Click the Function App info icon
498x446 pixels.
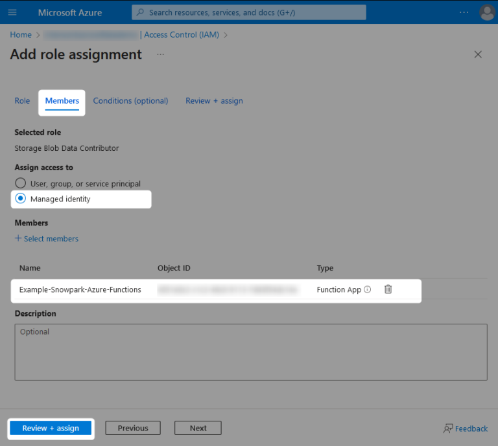click(x=368, y=289)
